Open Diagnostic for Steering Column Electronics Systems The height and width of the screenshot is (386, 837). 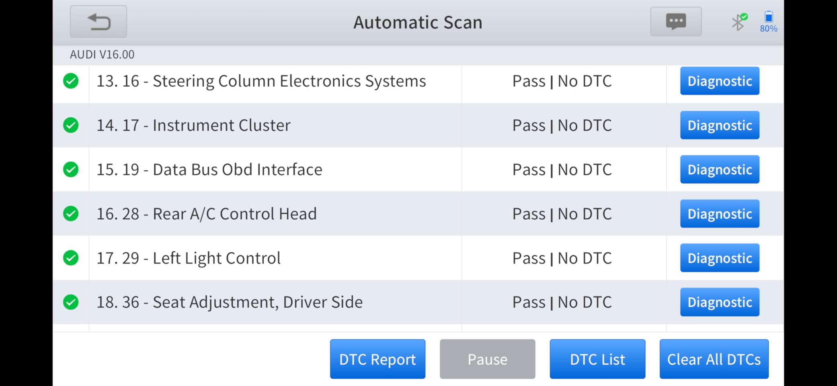[x=720, y=81]
